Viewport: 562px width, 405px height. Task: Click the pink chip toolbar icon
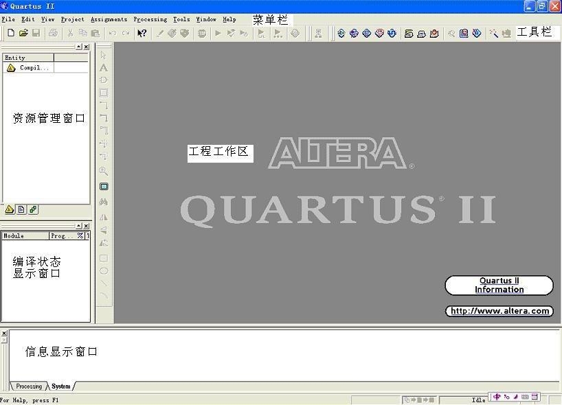pos(379,34)
